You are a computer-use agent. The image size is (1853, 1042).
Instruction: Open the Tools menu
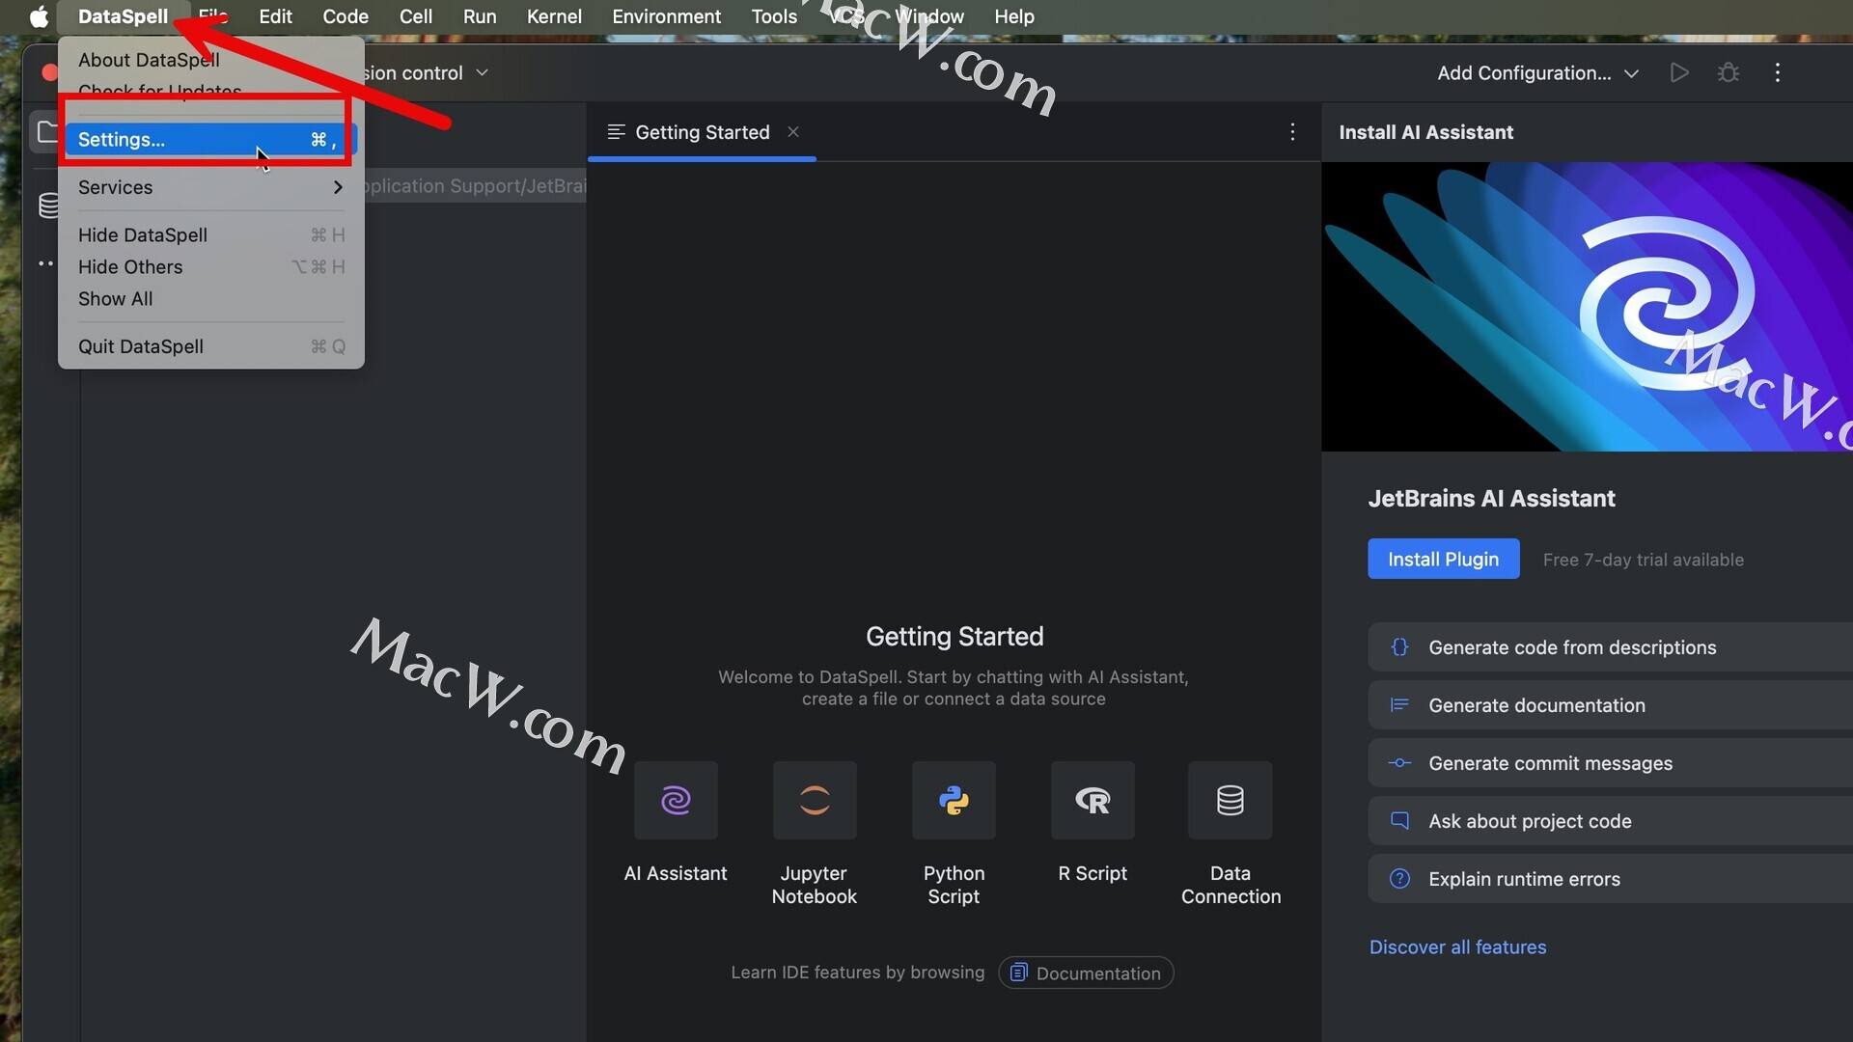[774, 16]
